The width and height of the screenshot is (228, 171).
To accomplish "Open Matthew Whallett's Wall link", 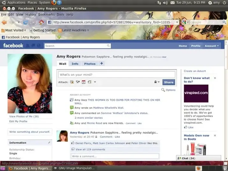I will [x=108, y=108].
